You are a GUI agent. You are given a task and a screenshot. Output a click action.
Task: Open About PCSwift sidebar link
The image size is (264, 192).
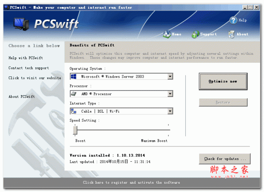(x=22, y=96)
